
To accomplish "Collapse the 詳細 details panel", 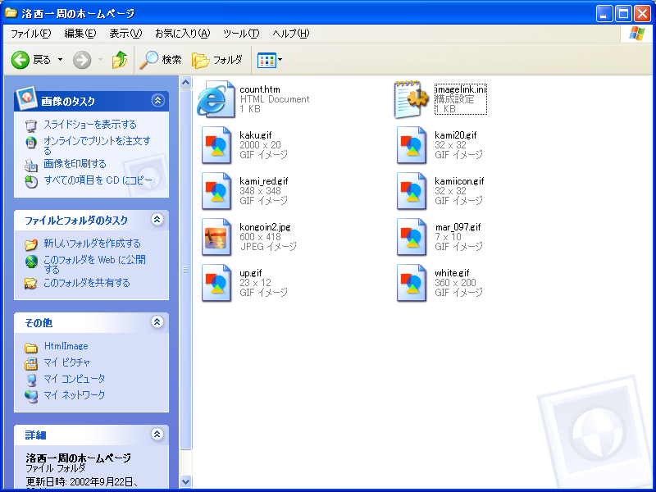I will (157, 435).
